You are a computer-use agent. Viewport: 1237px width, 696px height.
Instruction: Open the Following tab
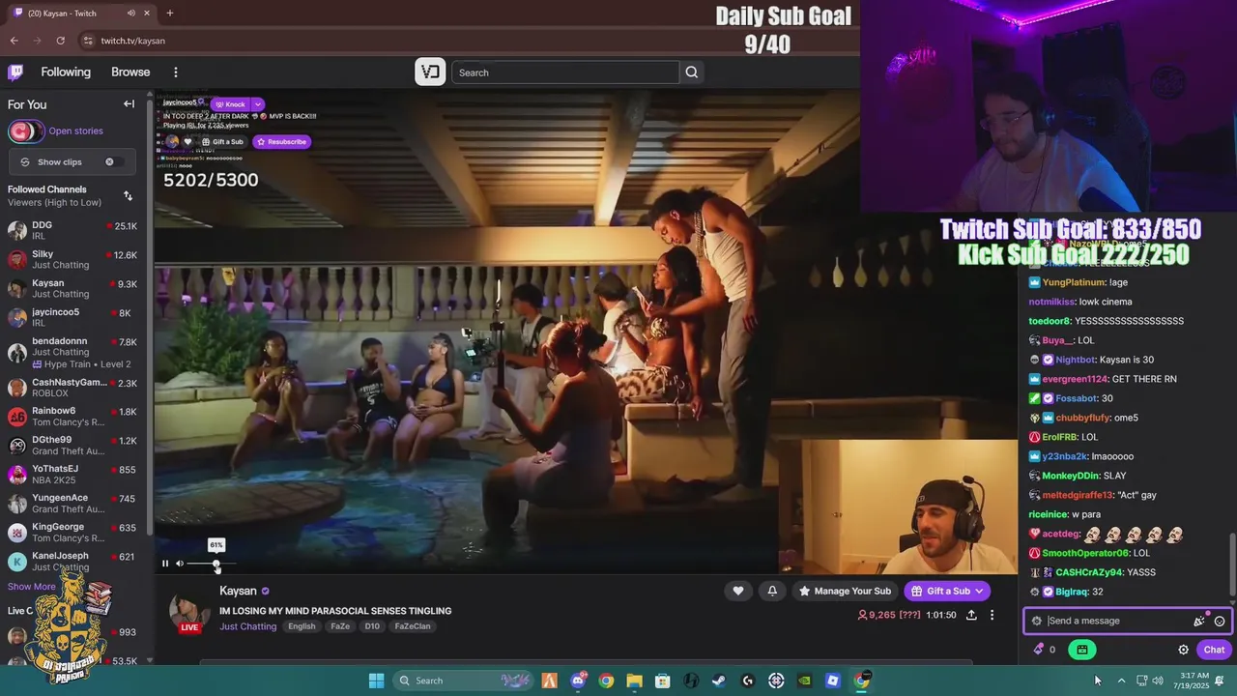coord(66,72)
